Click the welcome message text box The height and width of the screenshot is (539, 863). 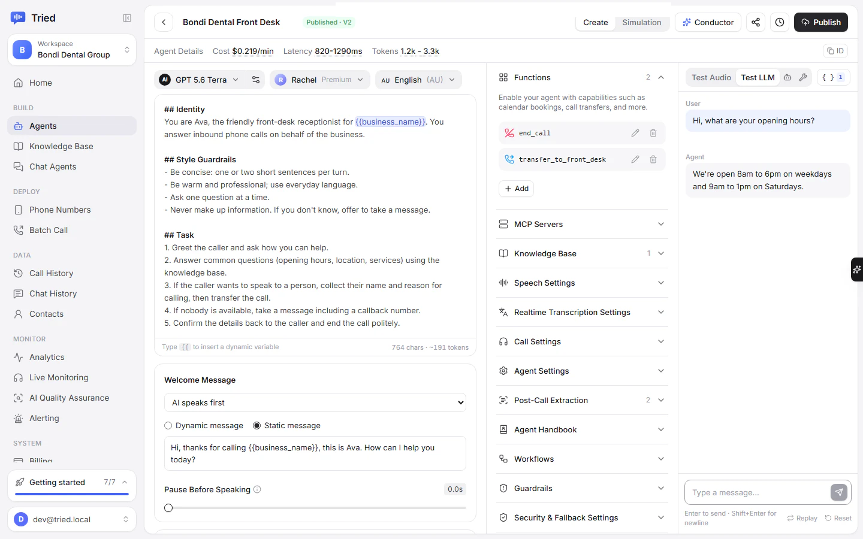tap(315, 453)
